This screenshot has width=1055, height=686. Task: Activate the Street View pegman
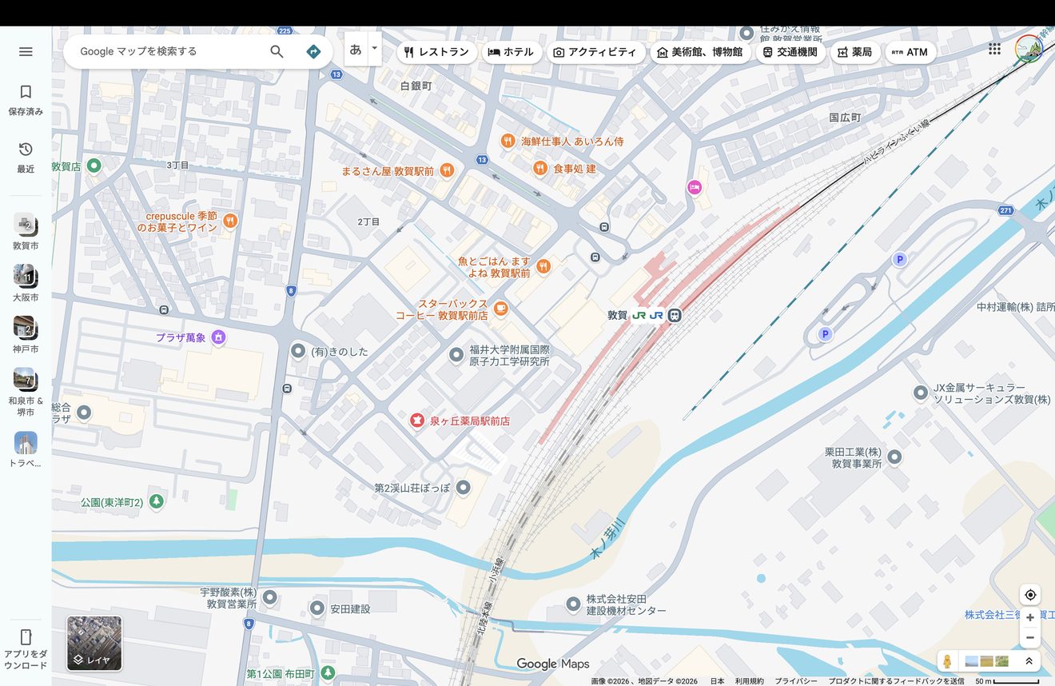tap(947, 661)
